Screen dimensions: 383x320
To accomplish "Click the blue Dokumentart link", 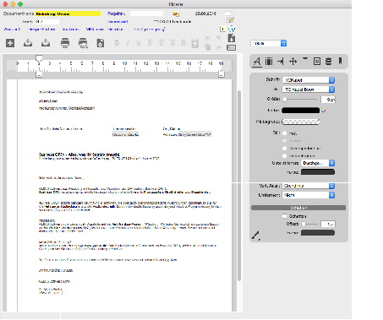I will click(x=118, y=21).
